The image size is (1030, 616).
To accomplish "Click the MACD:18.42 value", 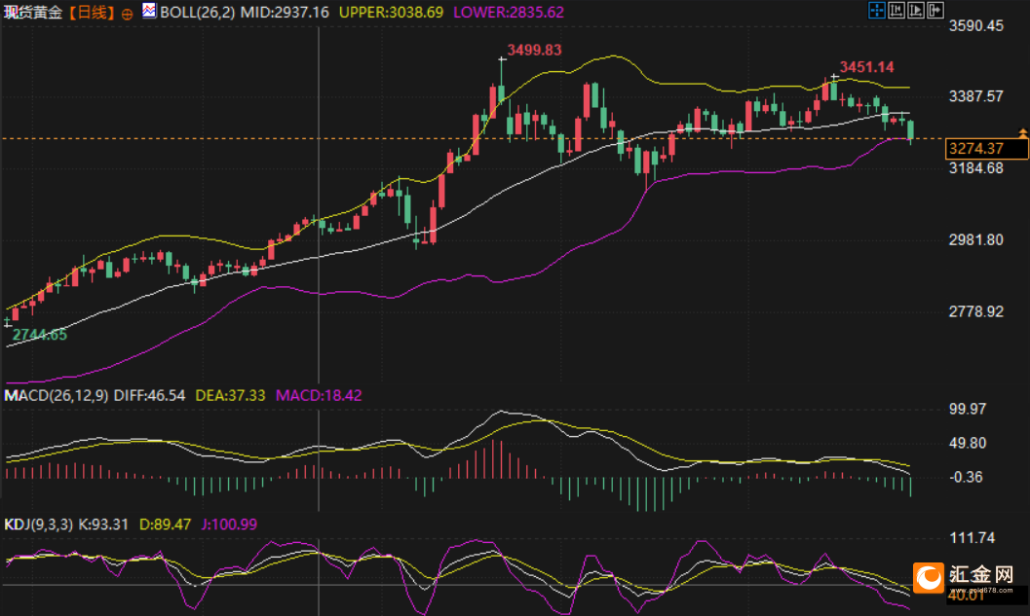I will click(319, 395).
